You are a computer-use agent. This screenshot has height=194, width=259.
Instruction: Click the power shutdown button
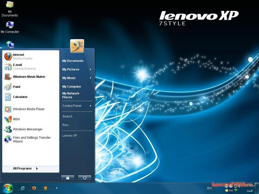point(84,178)
